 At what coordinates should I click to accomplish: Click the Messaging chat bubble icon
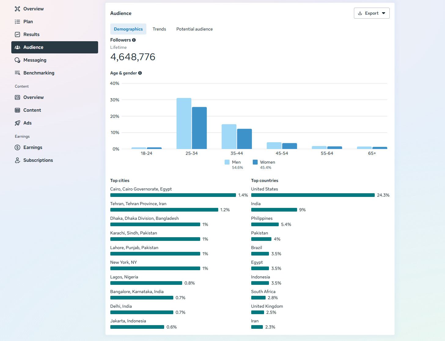[17, 60]
